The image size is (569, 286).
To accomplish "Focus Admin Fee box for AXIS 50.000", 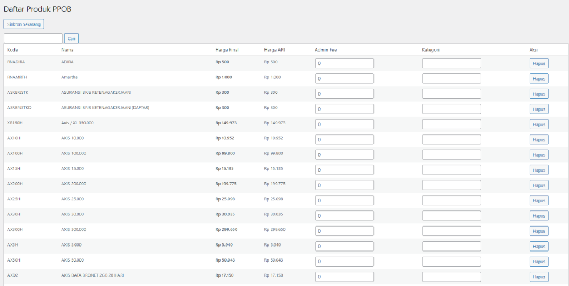I will coord(345,262).
